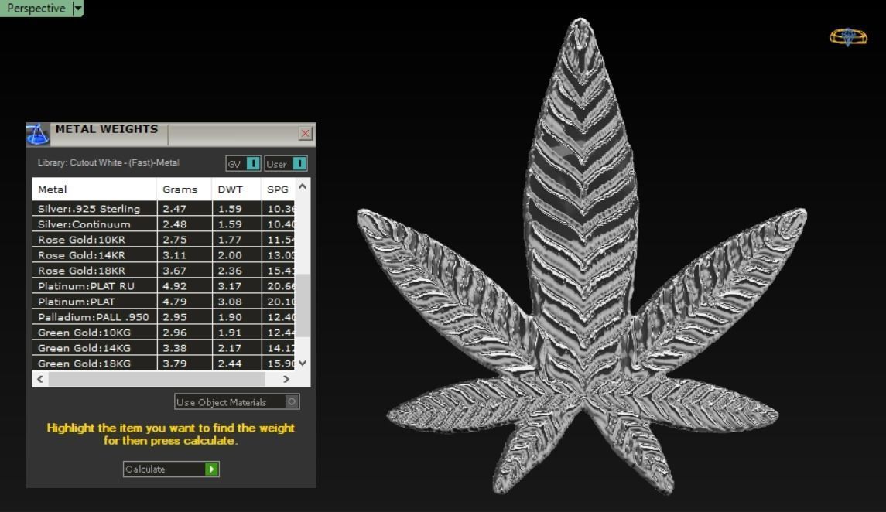Click the ring gem icon in the viewport corner

click(x=848, y=37)
